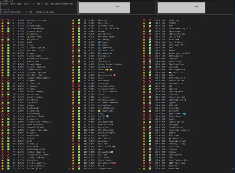Click the green checkmark beside Provalidator
Screen dimensions: 235x173
(8, 64)
